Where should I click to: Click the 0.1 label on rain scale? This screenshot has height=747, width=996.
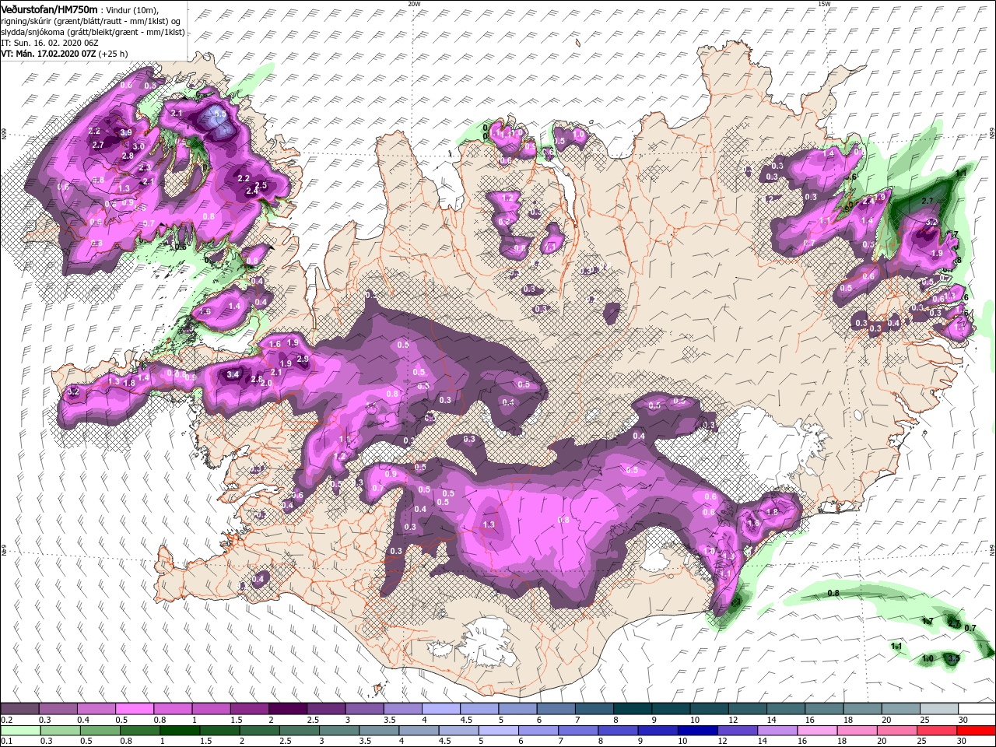(x=6, y=742)
